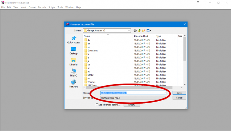Click the Go back navigation icon

coord(135,31)
